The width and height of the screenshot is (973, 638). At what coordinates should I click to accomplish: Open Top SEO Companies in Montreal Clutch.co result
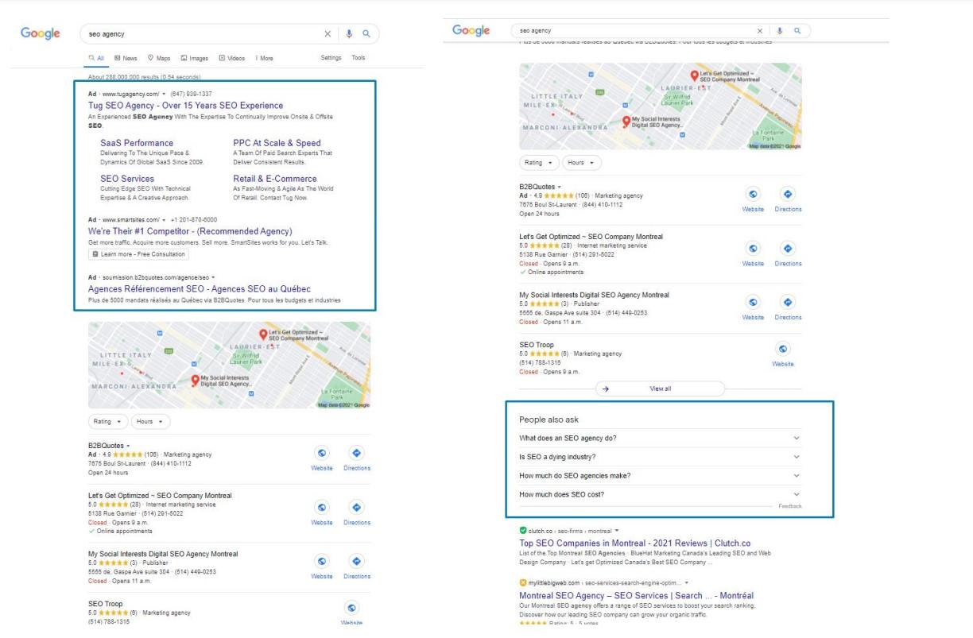[634, 543]
